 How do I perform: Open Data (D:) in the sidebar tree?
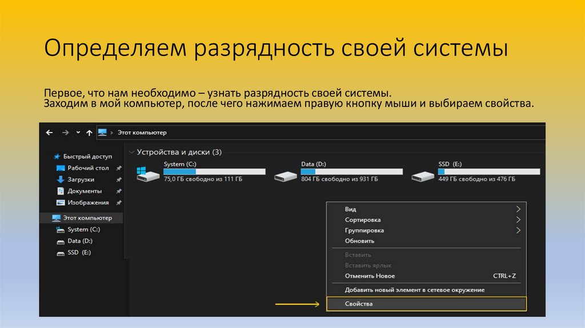80,241
